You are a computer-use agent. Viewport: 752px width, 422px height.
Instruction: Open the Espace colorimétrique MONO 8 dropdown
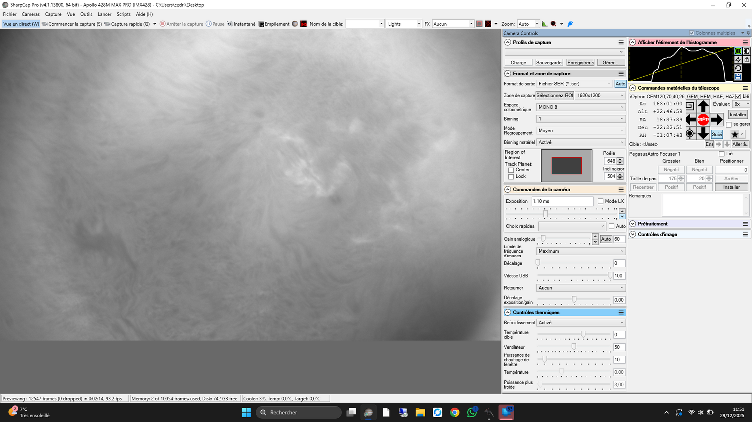point(581,107)
